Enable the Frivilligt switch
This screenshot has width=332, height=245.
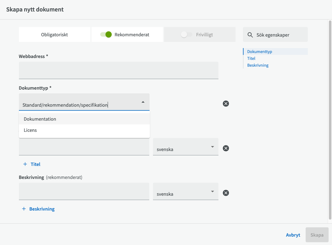(186, 35)
